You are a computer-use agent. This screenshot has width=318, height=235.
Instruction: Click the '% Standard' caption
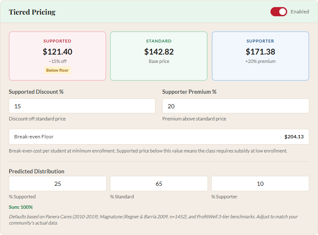(122, 197)
